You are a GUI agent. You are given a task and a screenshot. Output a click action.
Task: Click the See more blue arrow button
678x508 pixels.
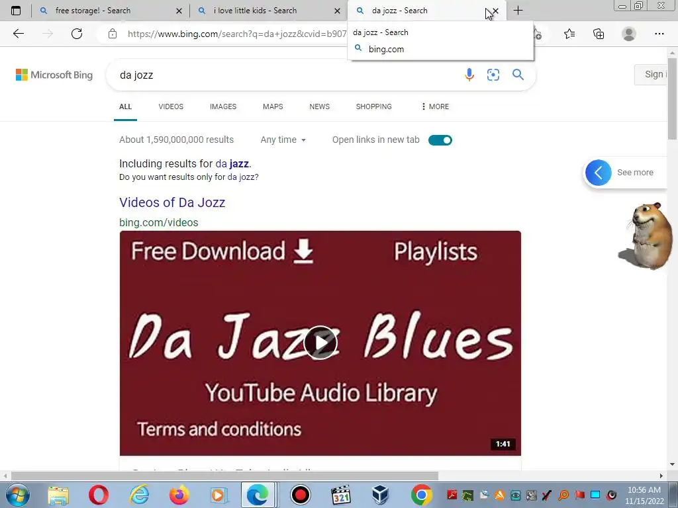pyautogui.click(x=599, y=173)
